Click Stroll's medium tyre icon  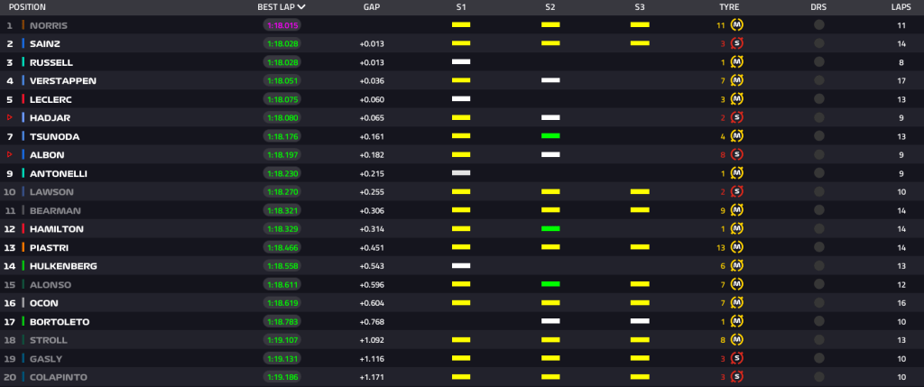[x=736, y=340]
